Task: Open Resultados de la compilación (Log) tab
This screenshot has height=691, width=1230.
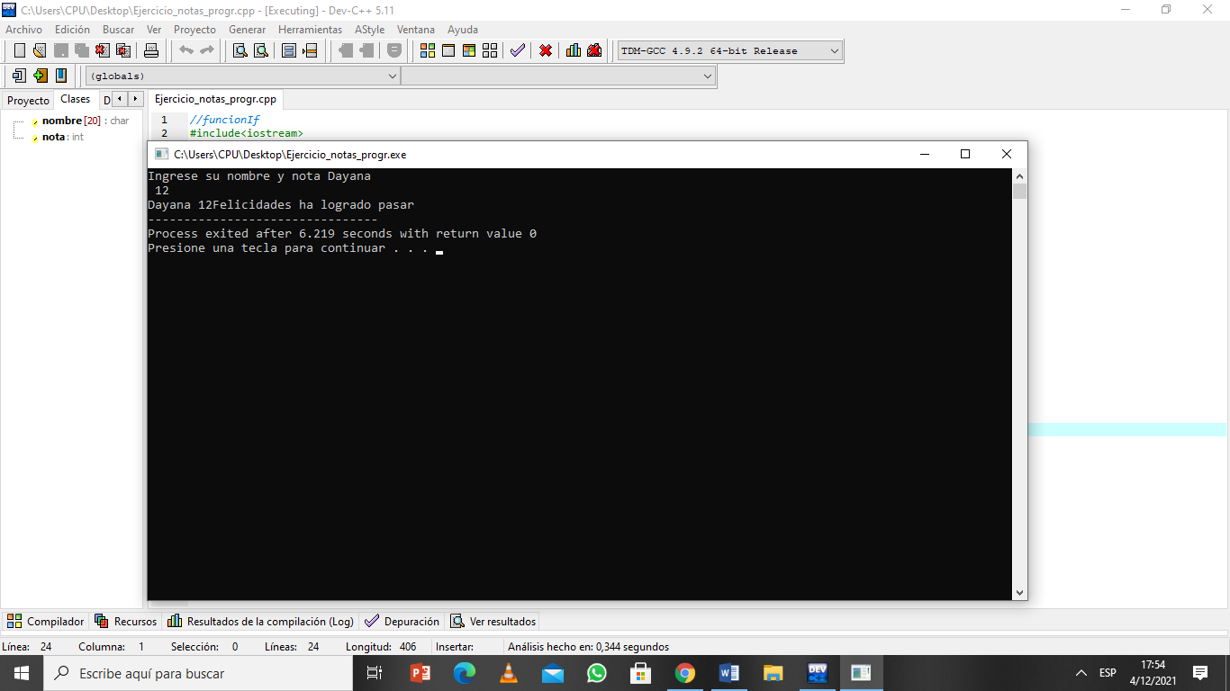Action: coord(260,621)
